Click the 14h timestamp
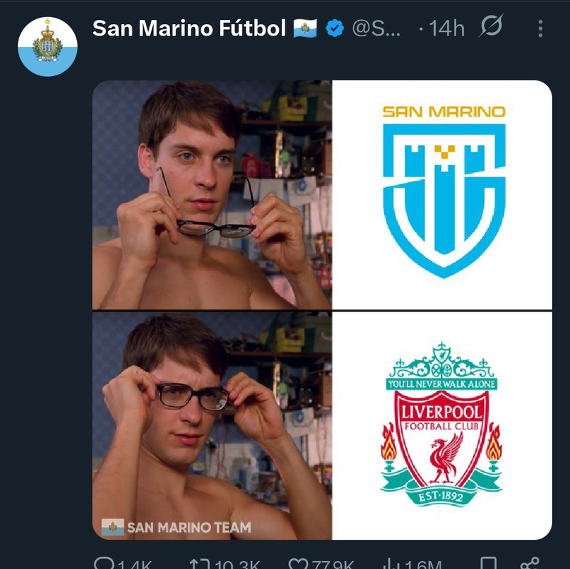The height and width of the screenshot is (569, 570). (x=447, y=28)
